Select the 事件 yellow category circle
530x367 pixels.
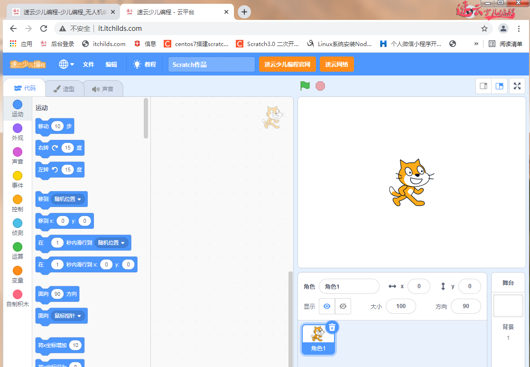[18, 176]
